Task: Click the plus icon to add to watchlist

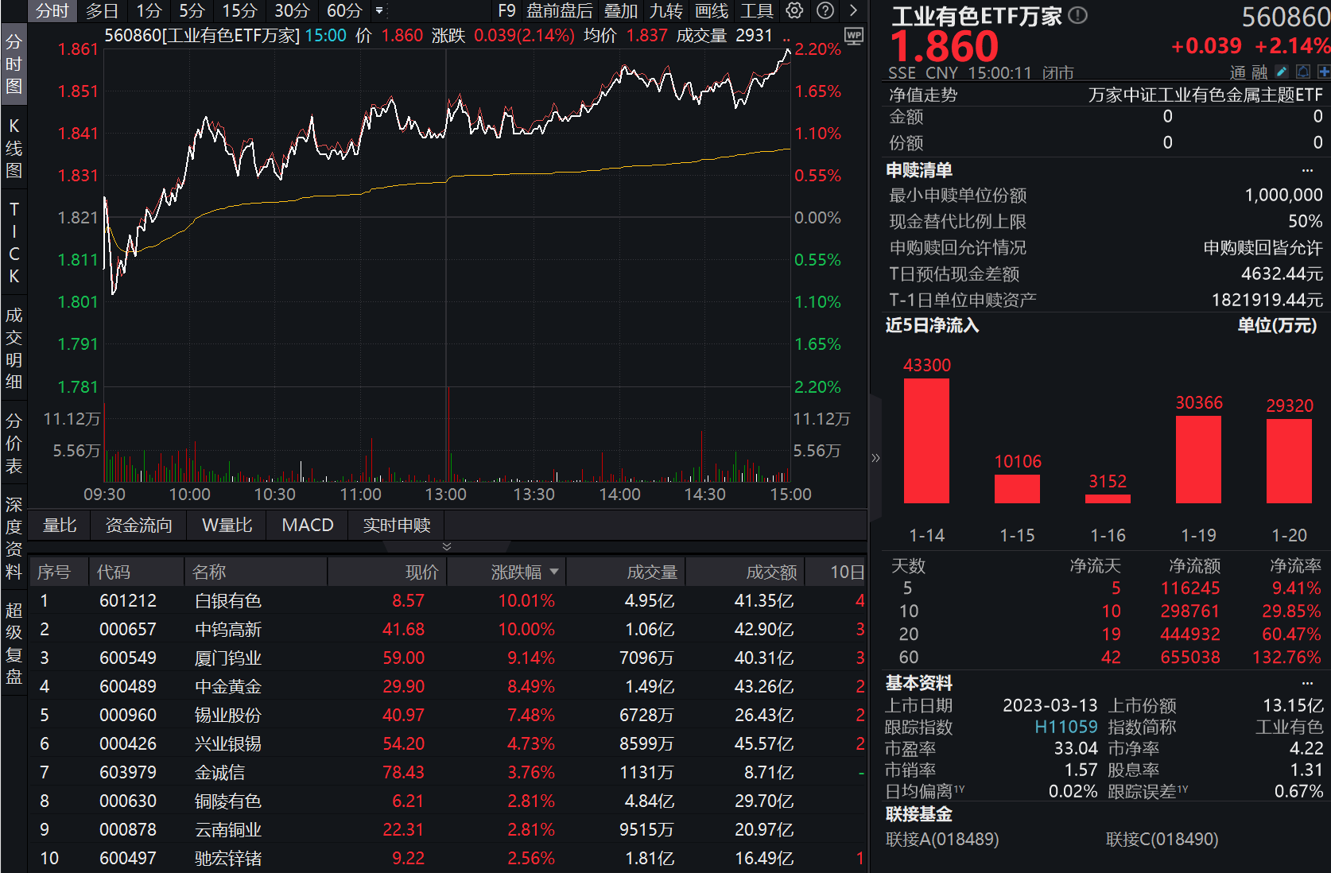Action: coord(1323,72)
